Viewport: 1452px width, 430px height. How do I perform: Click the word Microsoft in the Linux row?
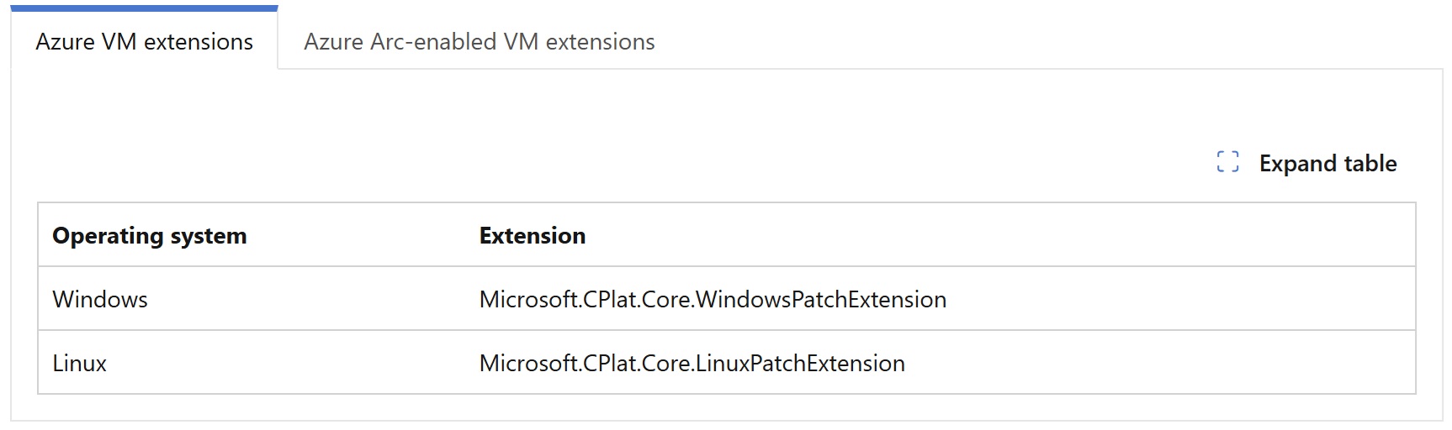click(527, 364)
